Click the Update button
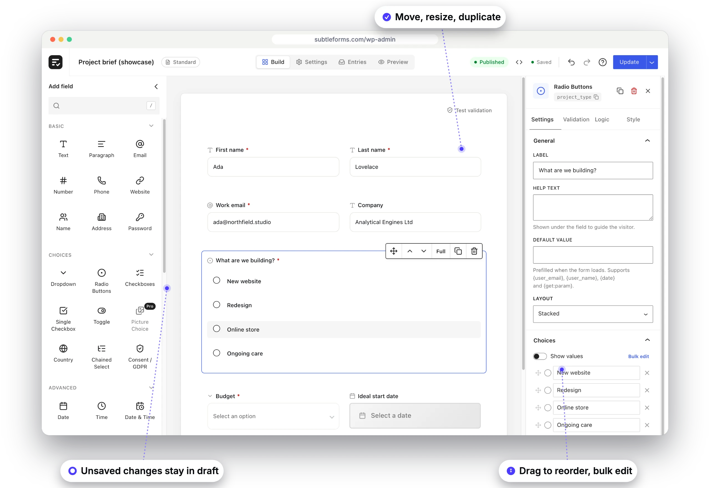This screenshot has width=710, height=488. tap(629, 62)
